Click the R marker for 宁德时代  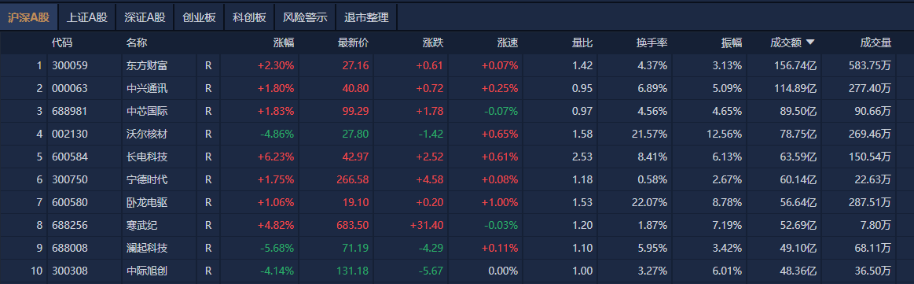point(208,179)
